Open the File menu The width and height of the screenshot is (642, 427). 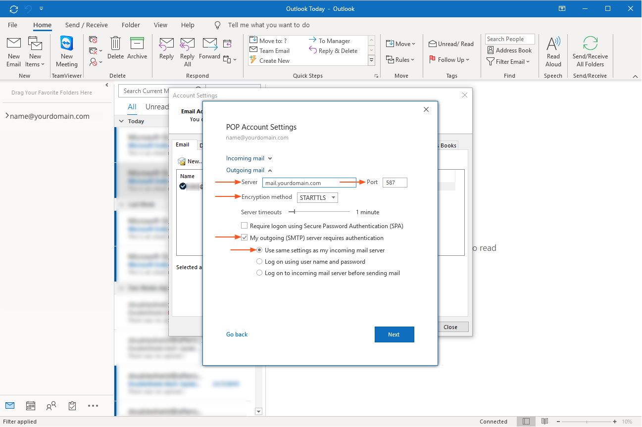point(13,25)
